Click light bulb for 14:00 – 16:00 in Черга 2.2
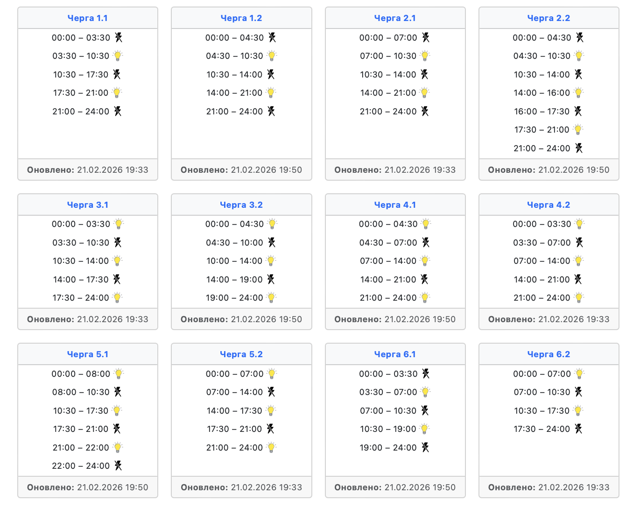Viewport: 633px width, 508px height. [x=578, y=93]
